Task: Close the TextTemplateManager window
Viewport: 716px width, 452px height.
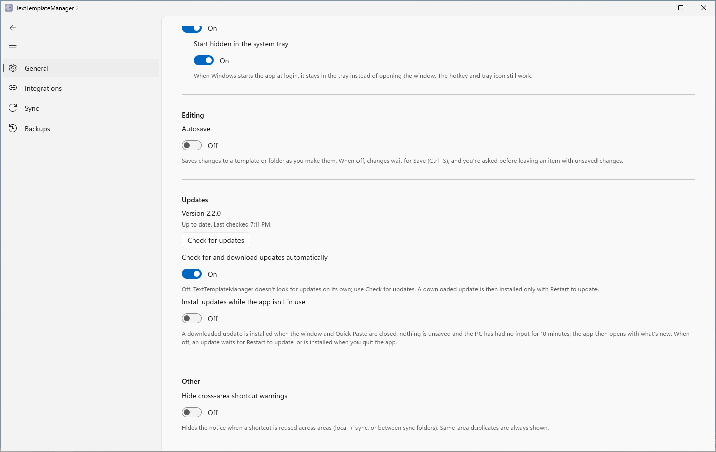Action: [x=704, y=8]
